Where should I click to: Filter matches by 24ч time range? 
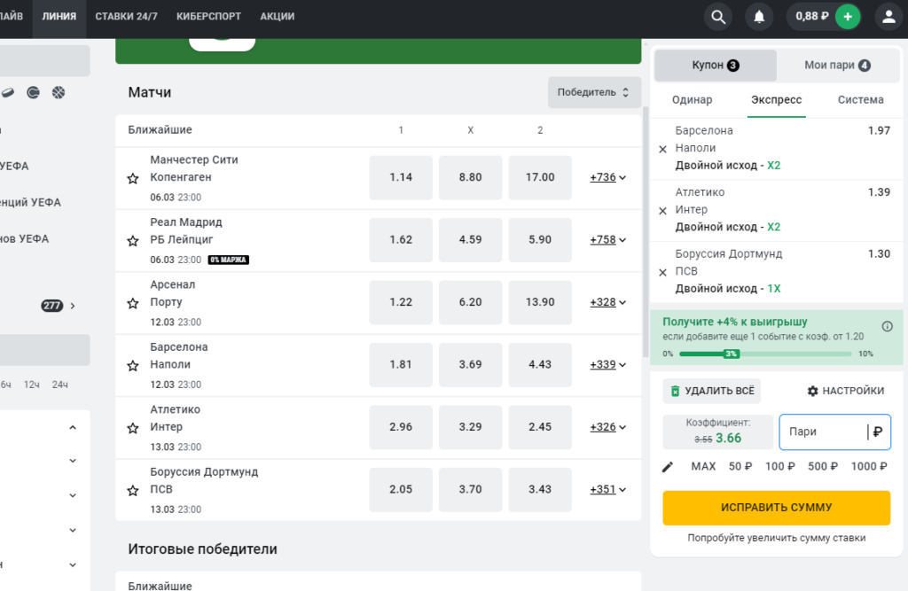59,385
